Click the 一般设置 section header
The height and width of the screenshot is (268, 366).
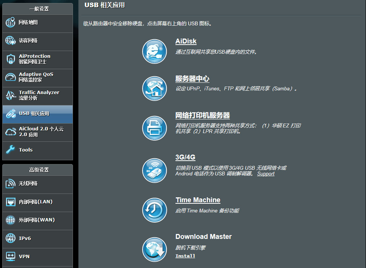[x=39, y=9]
